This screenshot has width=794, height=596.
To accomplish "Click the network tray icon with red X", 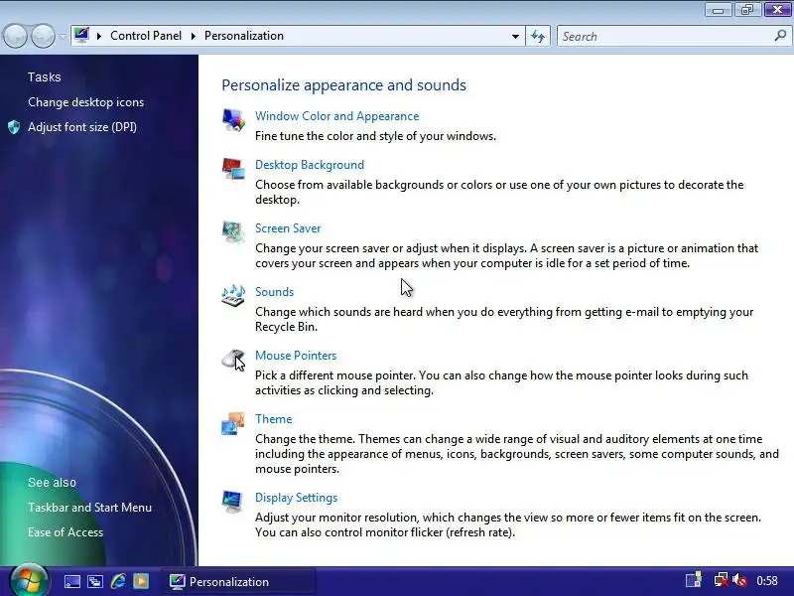I will (721, 580).
